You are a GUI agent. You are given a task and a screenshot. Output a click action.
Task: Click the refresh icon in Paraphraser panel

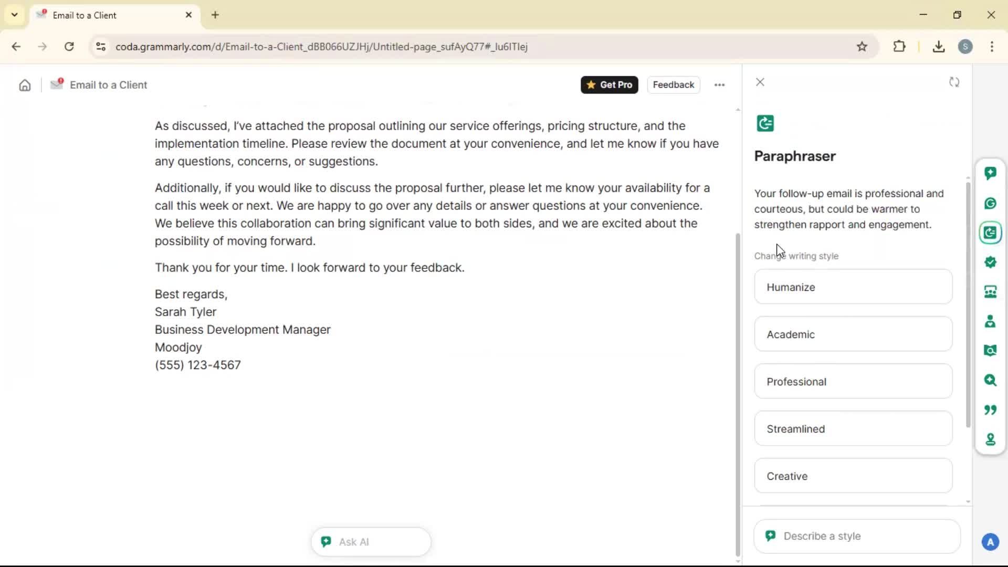tap(954, 82)
